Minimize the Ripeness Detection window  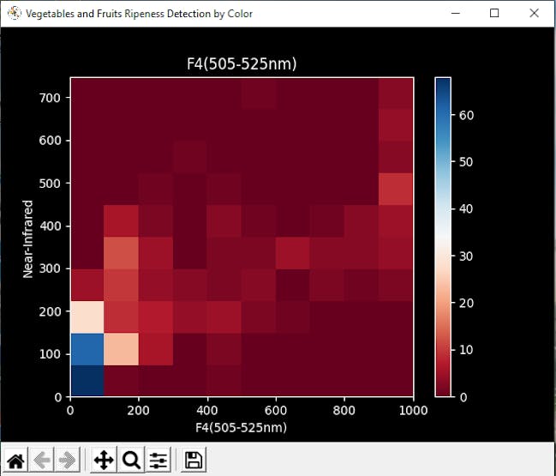click(456, 13)
